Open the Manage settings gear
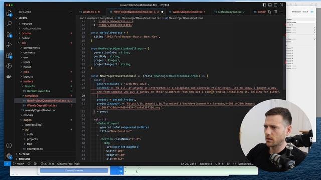This screenshot has height=180, width=321. pos(9,156)
